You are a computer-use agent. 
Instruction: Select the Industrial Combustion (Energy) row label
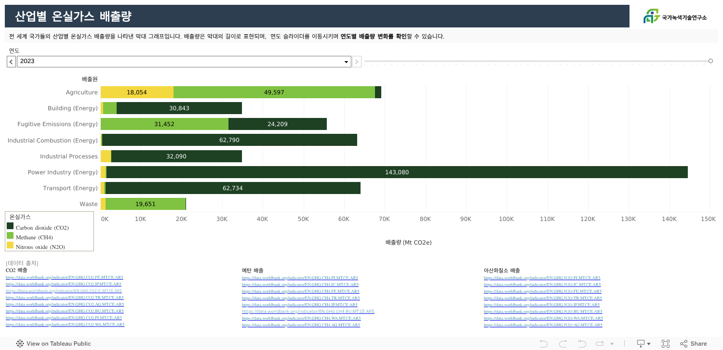click(53, 140)
